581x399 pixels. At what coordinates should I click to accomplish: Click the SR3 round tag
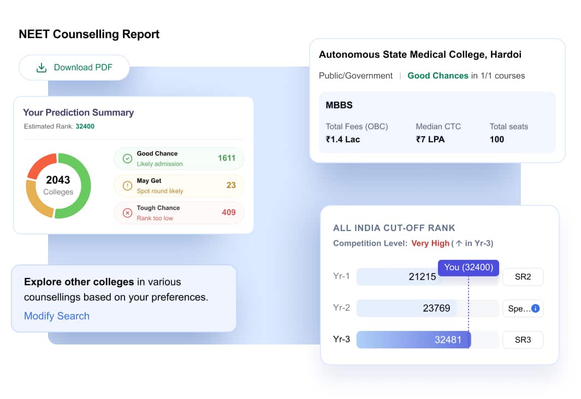(x=523, y=340)
